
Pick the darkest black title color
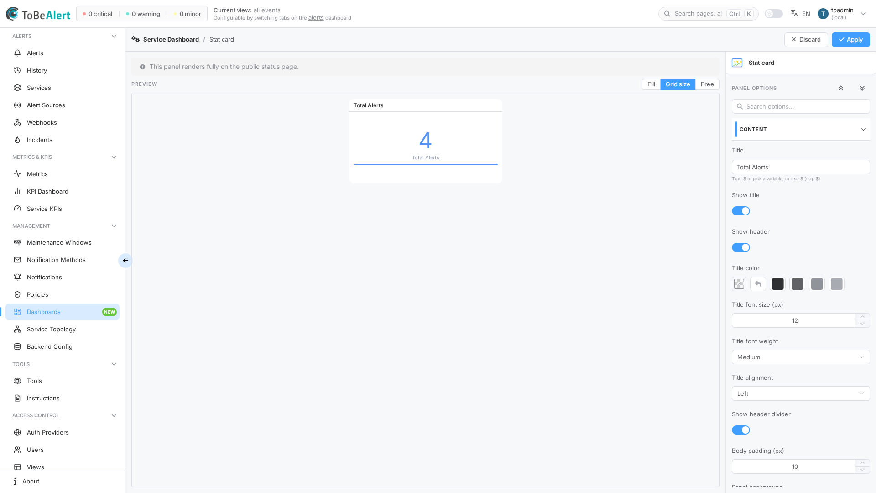click(x=777, y=284)
